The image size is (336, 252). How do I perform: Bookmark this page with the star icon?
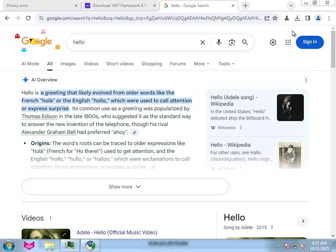pos(275,18)
